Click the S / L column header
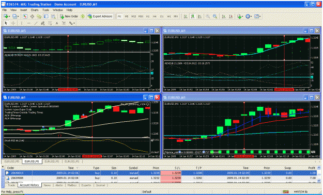The width and height of the screenshot is (323, 195). coord(178,168)
